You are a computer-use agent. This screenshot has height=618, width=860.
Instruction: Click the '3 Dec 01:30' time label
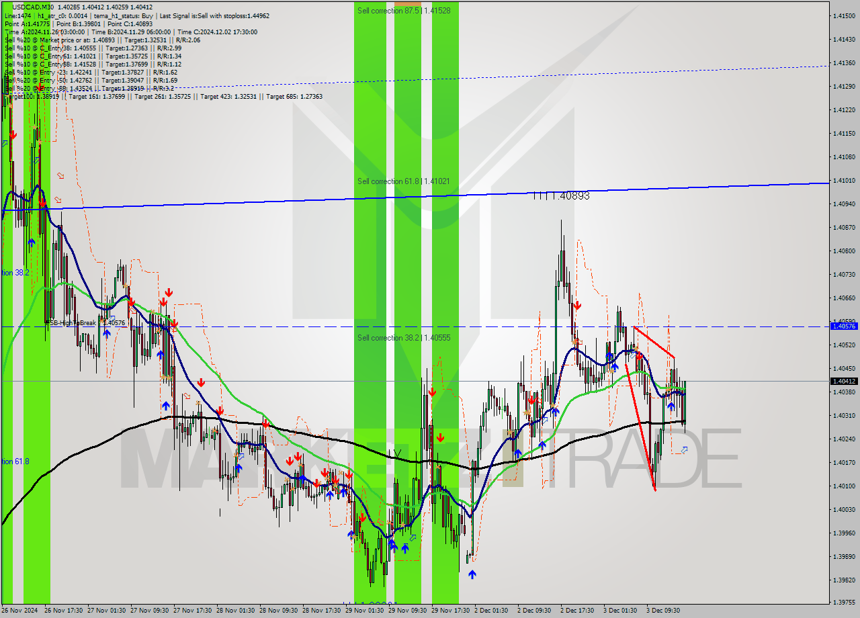620,611
